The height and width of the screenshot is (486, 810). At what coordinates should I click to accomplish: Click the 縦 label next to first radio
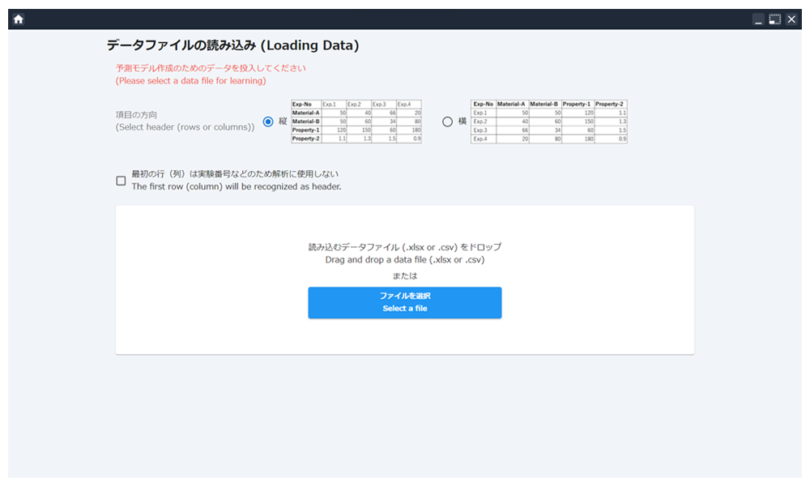(x=283, y=122)
